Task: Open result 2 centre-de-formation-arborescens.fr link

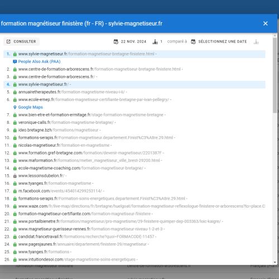Action: 99,69
